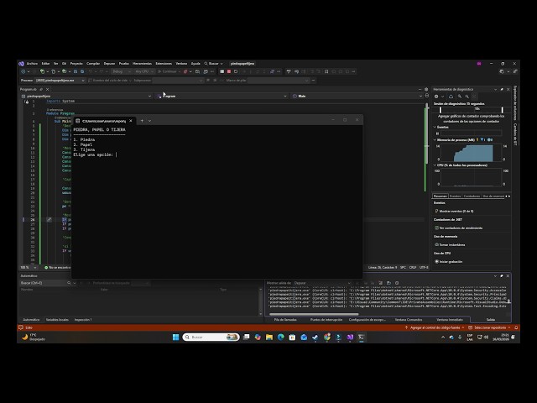Image resolution: width=537 pixels, height=403 pixels.
Task: Switch to the Resumen diagnostics tab
Action: click(440, 196)
